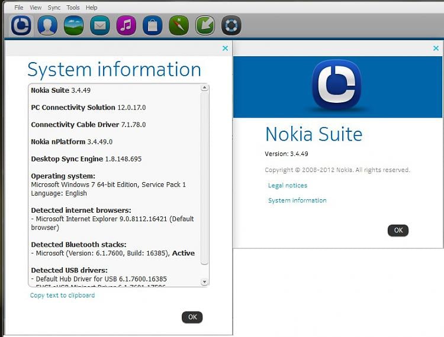The width and height of the screenshot is (444, 337).
Task: Close the System information panel with X
Action: [x=225, y=48]
